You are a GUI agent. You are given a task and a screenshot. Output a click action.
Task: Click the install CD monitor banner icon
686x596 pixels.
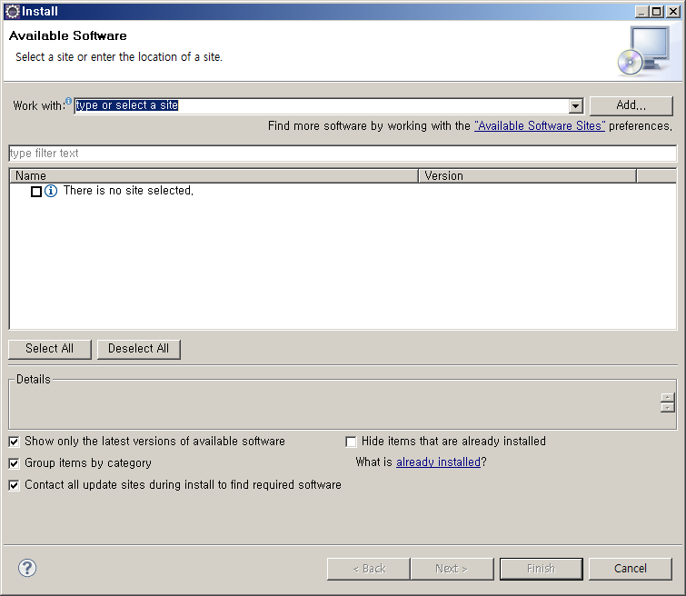pos(641,51)
